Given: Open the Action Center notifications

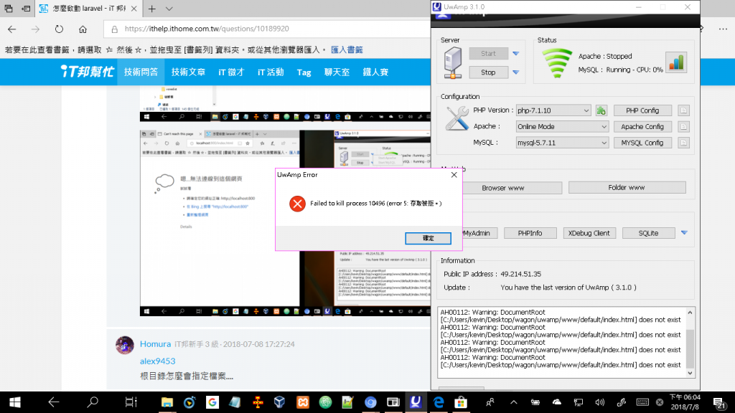Looking at the screenshot, I should pos(719,402).
